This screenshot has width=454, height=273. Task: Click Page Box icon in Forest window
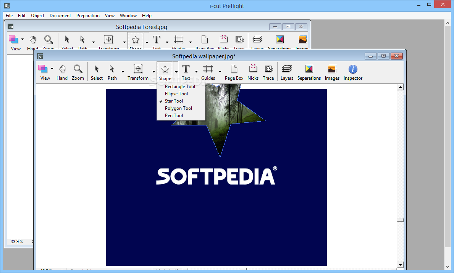click(205, 39)
